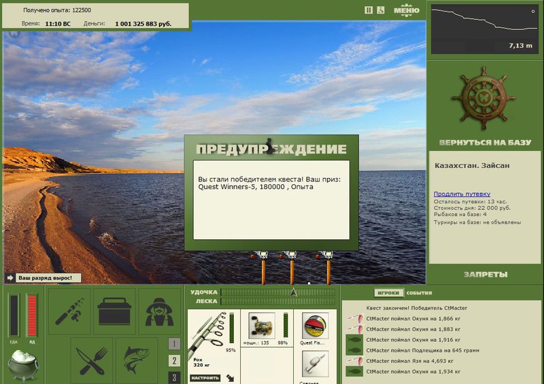
Task: Open the МЕНЮ menu
Action: [x=406, y=10]
